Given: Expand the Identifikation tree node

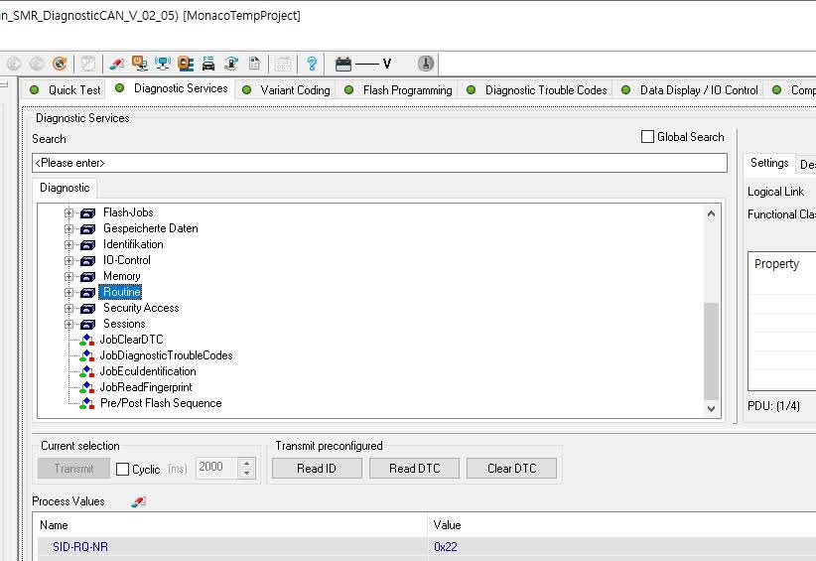Looking at the screenshot, I should coord(68,244).
